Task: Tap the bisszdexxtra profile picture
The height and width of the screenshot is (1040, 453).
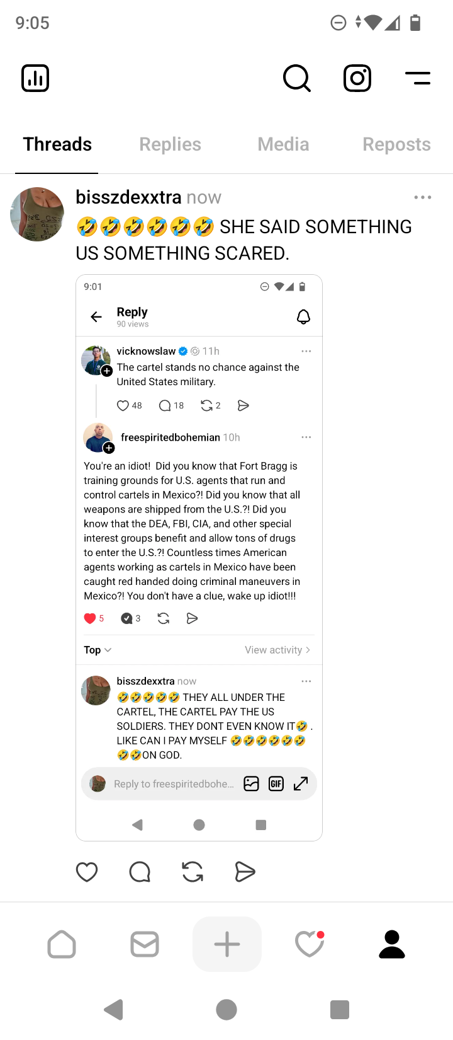Action: click(x=37, y=214)
